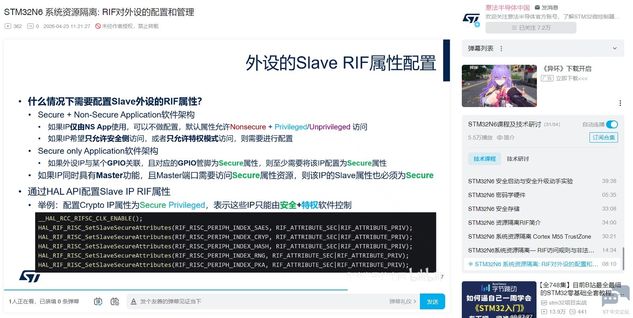The height and width of the screenshot is (318, 633).
Task: Play STM32N6 安全启动与安全升级动手实验 in playlist
Action: [542, 181]
